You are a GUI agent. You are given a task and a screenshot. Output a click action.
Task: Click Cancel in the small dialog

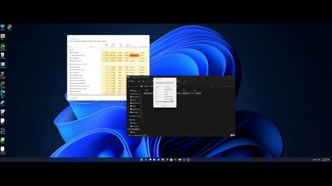click(165, 106)
